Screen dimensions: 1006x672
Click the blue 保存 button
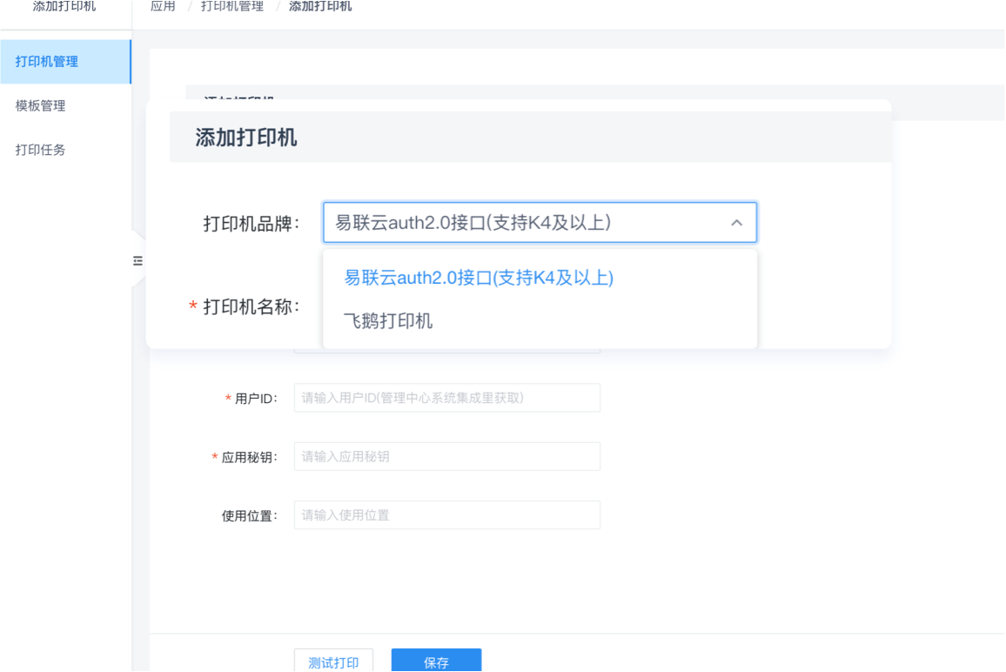pyautogui.click(x=436, y=662)
